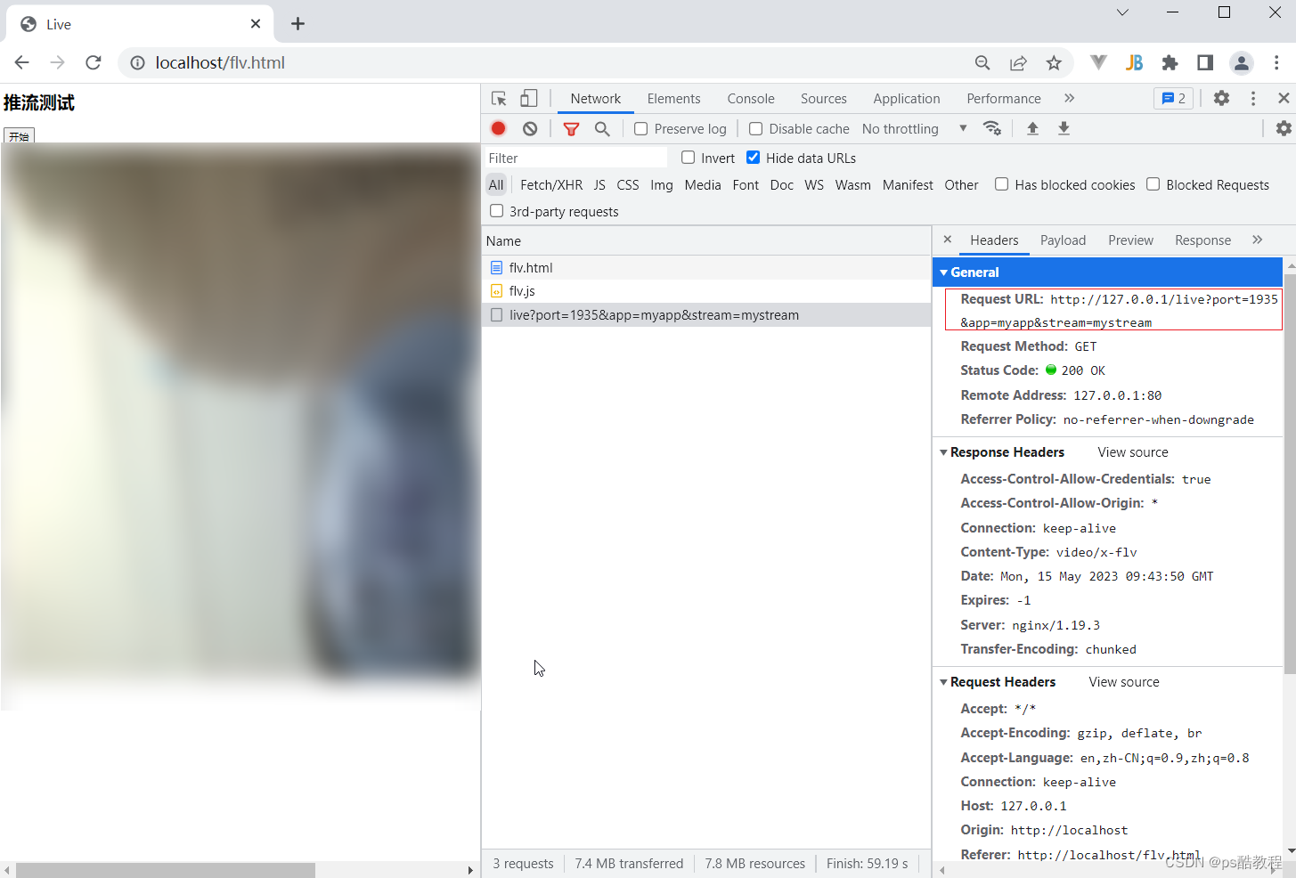Close the DevTools panel
Viewport: 1296px width, 878px height.
tap(1284, 98)
